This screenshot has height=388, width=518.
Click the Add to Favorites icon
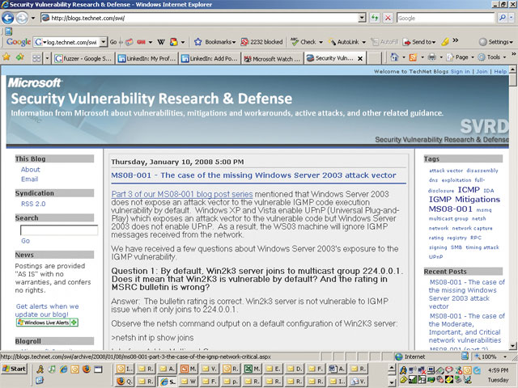19,57
